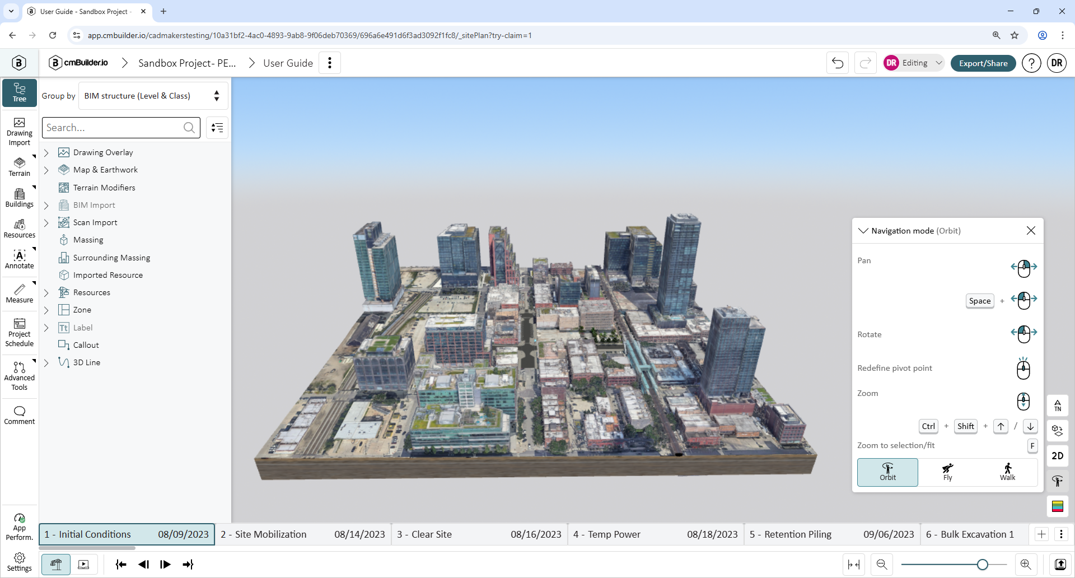Open User Guide three-dot menu
1075x578 pixels.
tap(330, 63)
